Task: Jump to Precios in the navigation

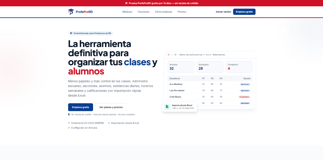Action: [182, 12]
